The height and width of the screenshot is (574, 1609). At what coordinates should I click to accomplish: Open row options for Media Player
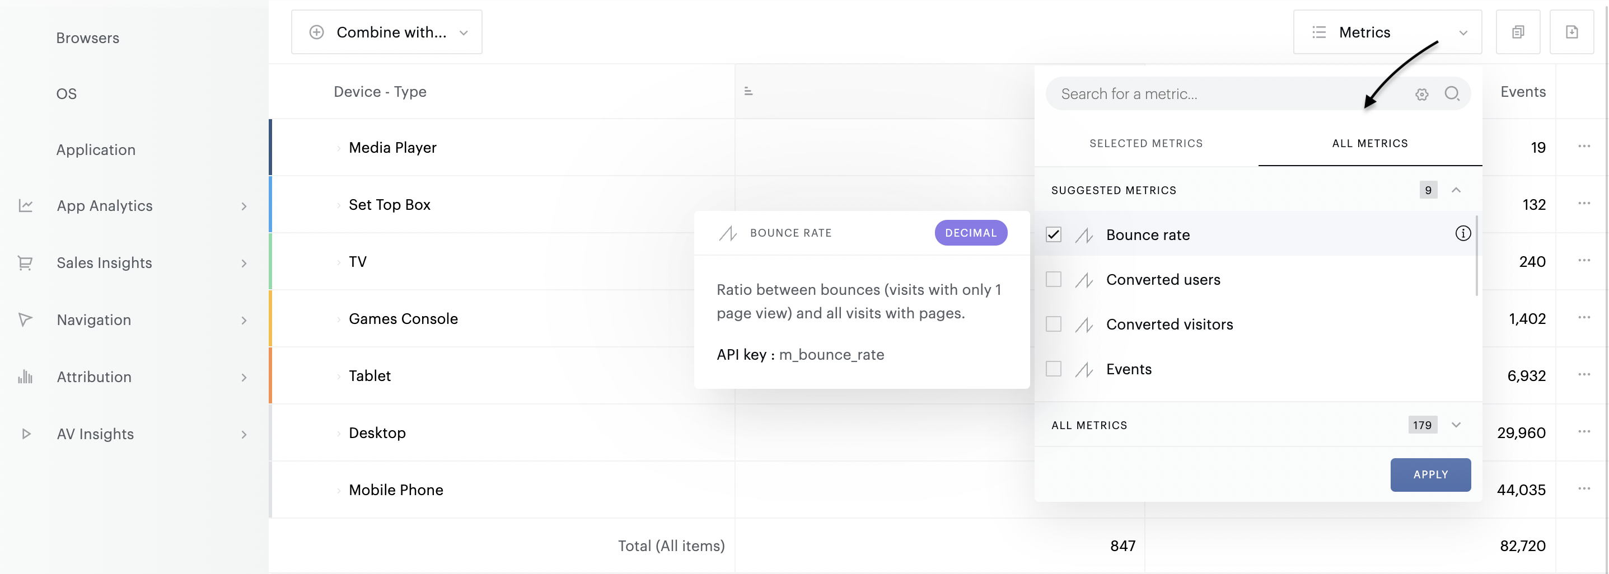click(1583, 147)
